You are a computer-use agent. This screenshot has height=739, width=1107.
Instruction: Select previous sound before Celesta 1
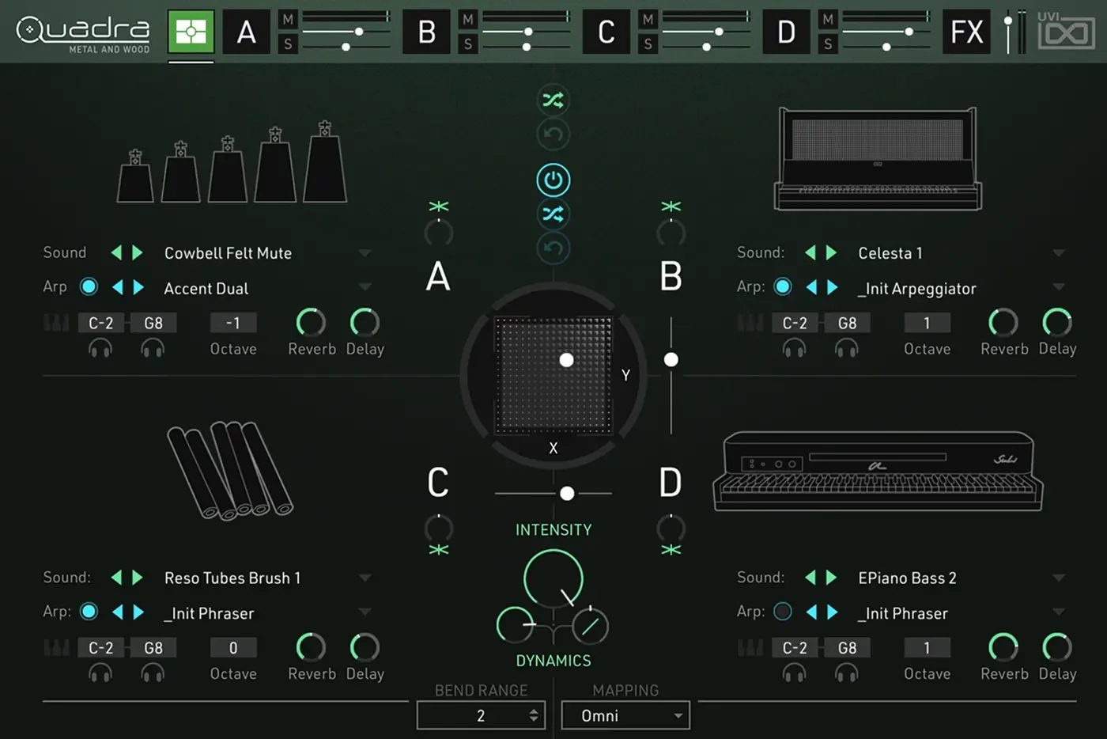click(x=810, y=252)
